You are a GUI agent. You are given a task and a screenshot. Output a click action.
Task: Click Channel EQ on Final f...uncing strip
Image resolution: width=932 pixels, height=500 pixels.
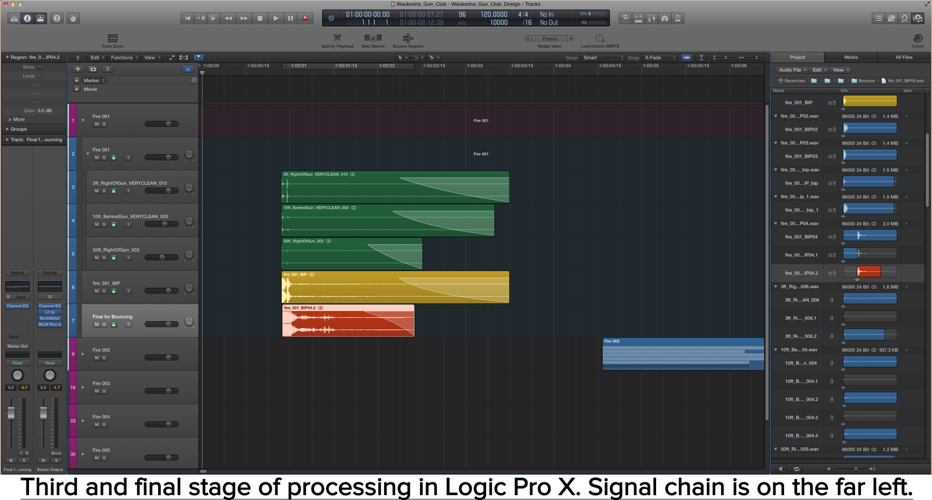[18, 306]
